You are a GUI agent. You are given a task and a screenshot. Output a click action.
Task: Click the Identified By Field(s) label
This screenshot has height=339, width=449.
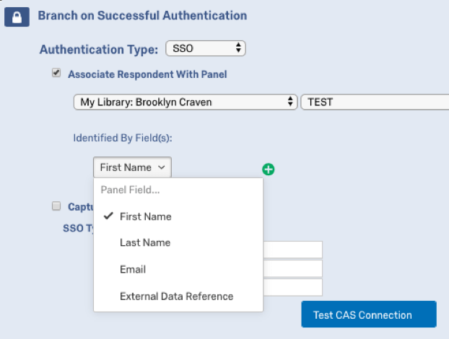click(123, 137)
